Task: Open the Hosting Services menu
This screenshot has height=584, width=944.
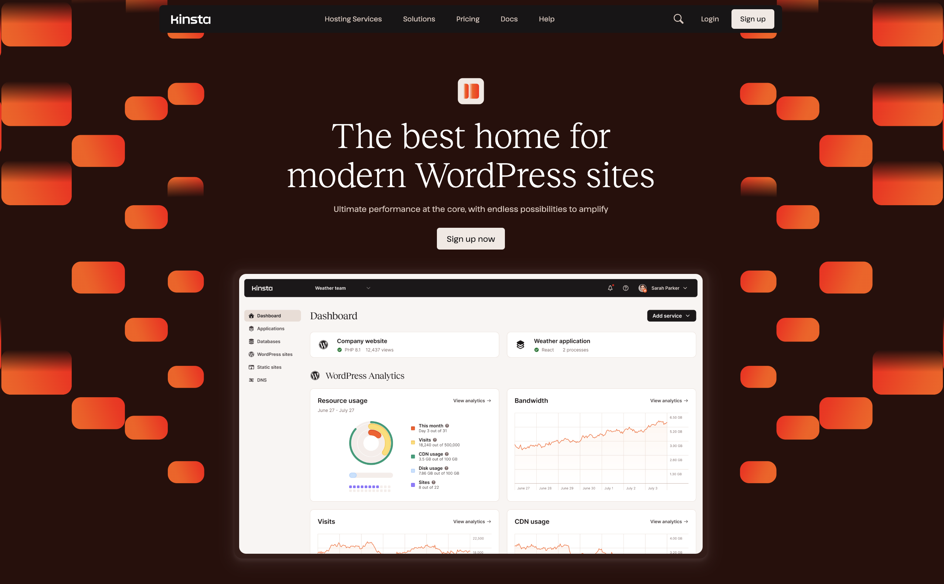Action: pyautogui.click(x=353, y=19)
